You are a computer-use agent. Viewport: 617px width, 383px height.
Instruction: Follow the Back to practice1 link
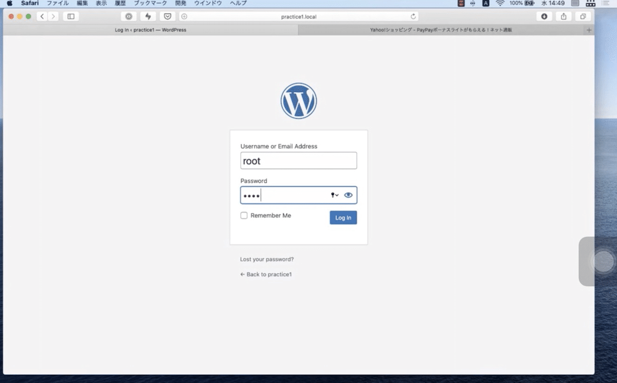[266, 274]
